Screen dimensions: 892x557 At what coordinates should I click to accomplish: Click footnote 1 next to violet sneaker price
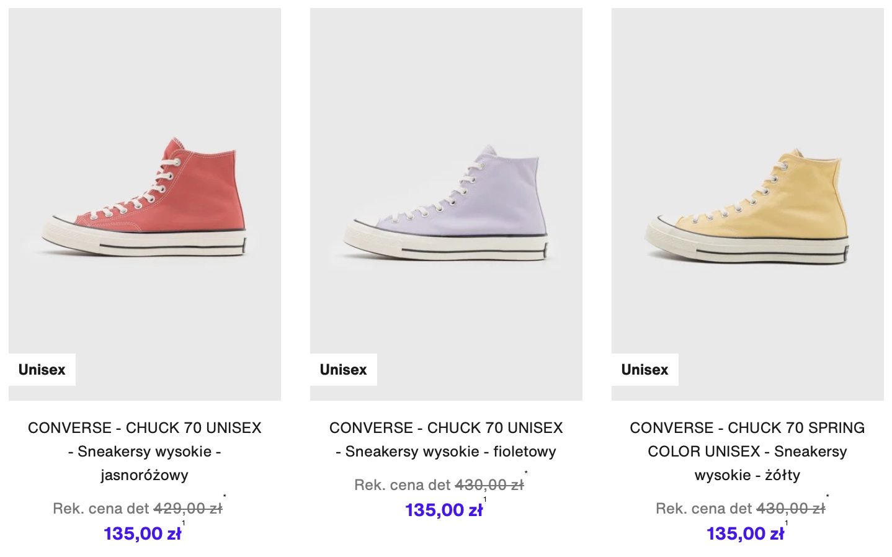click(485, 499)
